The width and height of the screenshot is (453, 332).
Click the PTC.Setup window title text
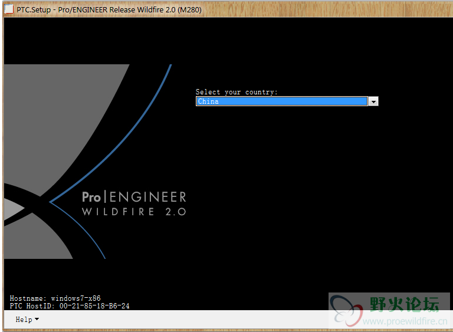coord(109,9)
